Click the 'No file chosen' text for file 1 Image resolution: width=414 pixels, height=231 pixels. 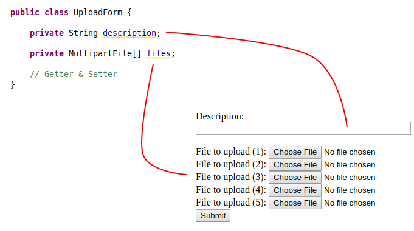350,152
